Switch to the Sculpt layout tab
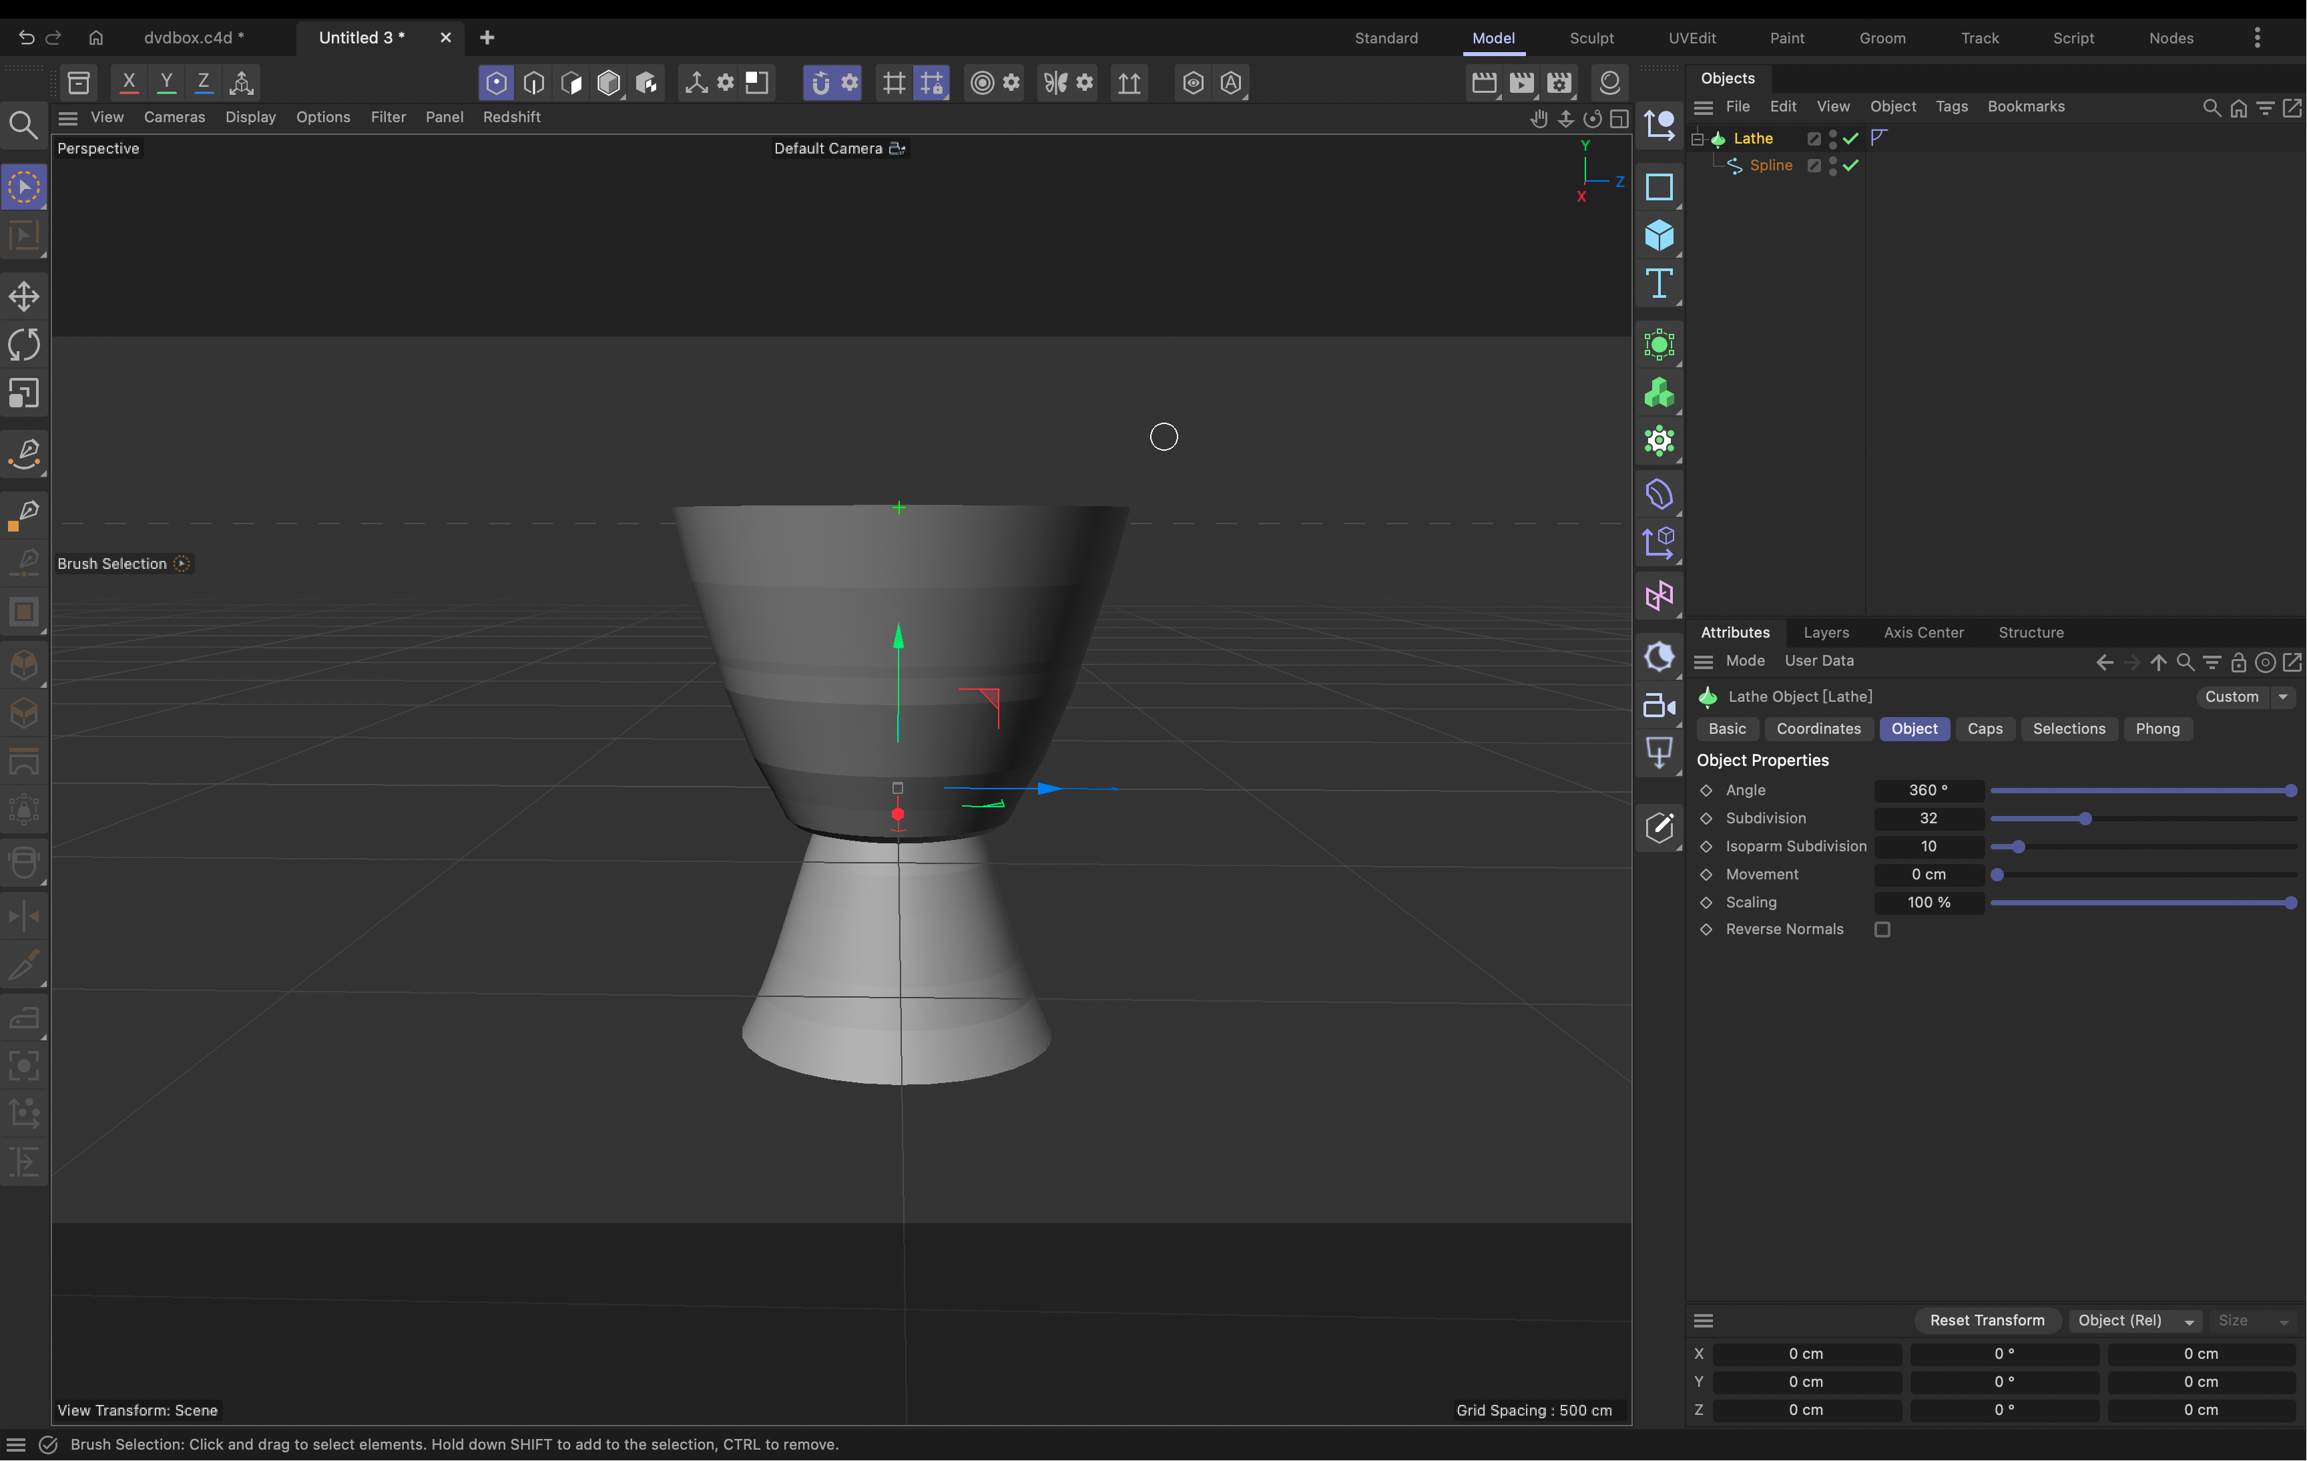The height and width of the screenshot is (1461, 2307). click(x=1591, y=38)
